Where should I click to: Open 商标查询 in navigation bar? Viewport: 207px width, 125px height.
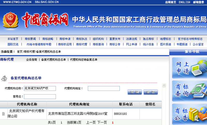98,44
